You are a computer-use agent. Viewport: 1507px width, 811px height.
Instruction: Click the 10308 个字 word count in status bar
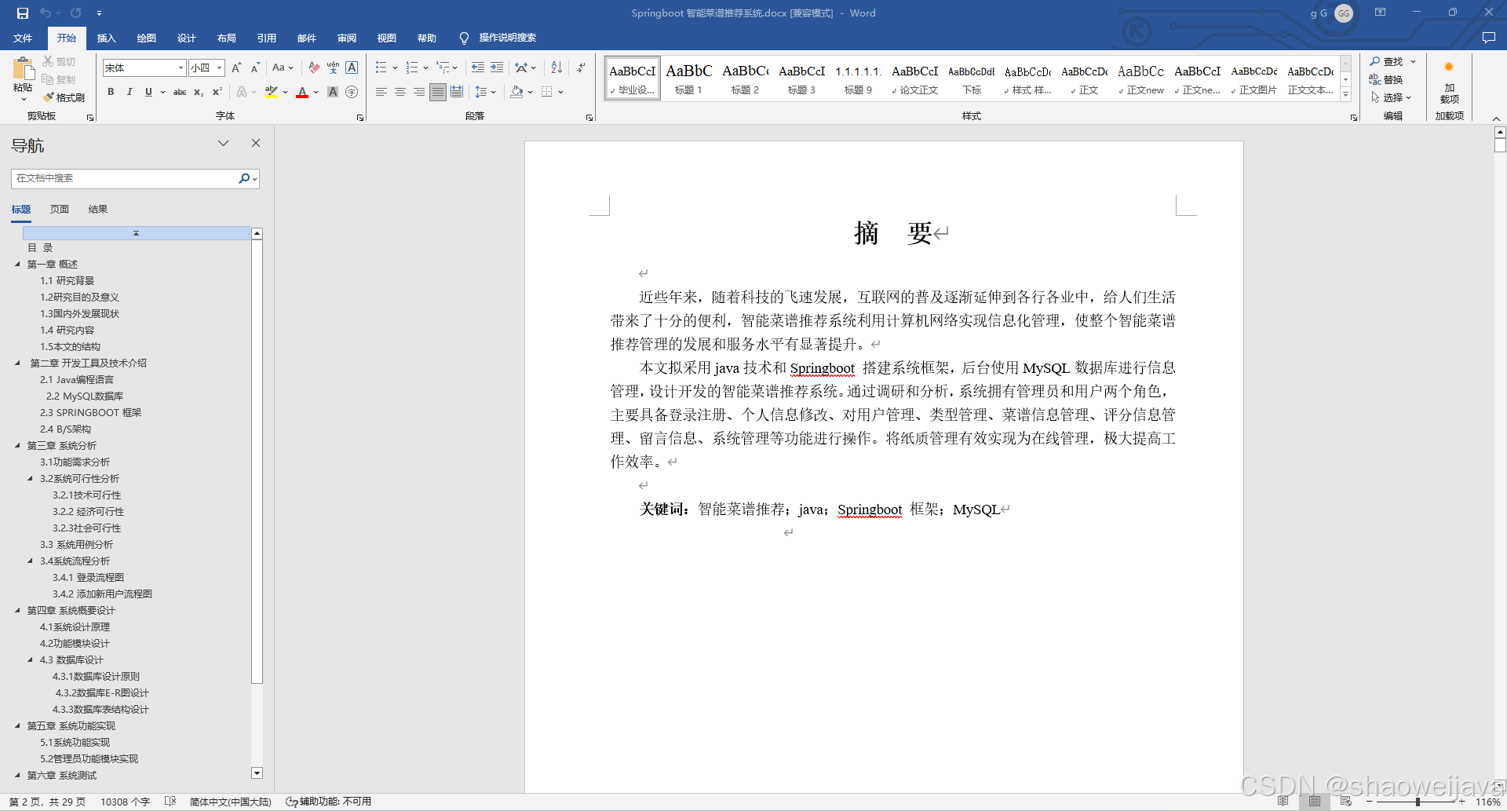(x=125, y=802)
